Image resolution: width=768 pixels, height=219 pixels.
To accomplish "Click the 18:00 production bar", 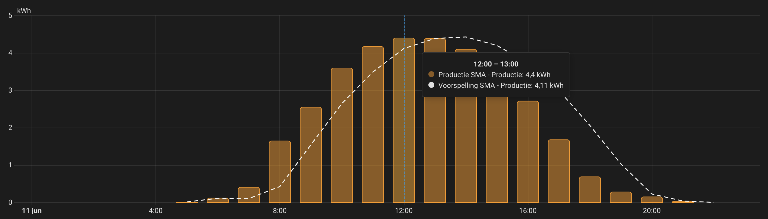I will click(590, 190).
